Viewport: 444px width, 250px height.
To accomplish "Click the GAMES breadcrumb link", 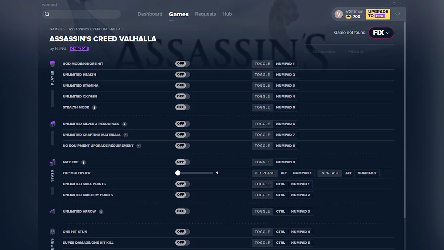I will (x=55, y=29).
